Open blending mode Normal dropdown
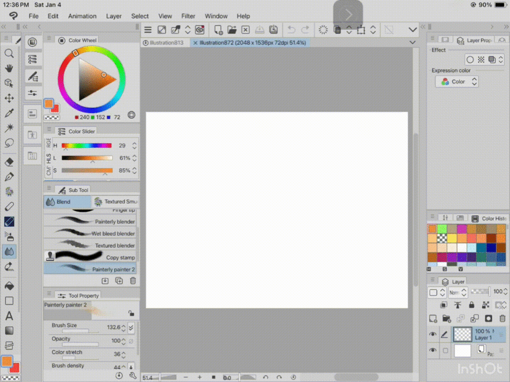The height and width of the screenshot is (382, 510). [457, 292]
